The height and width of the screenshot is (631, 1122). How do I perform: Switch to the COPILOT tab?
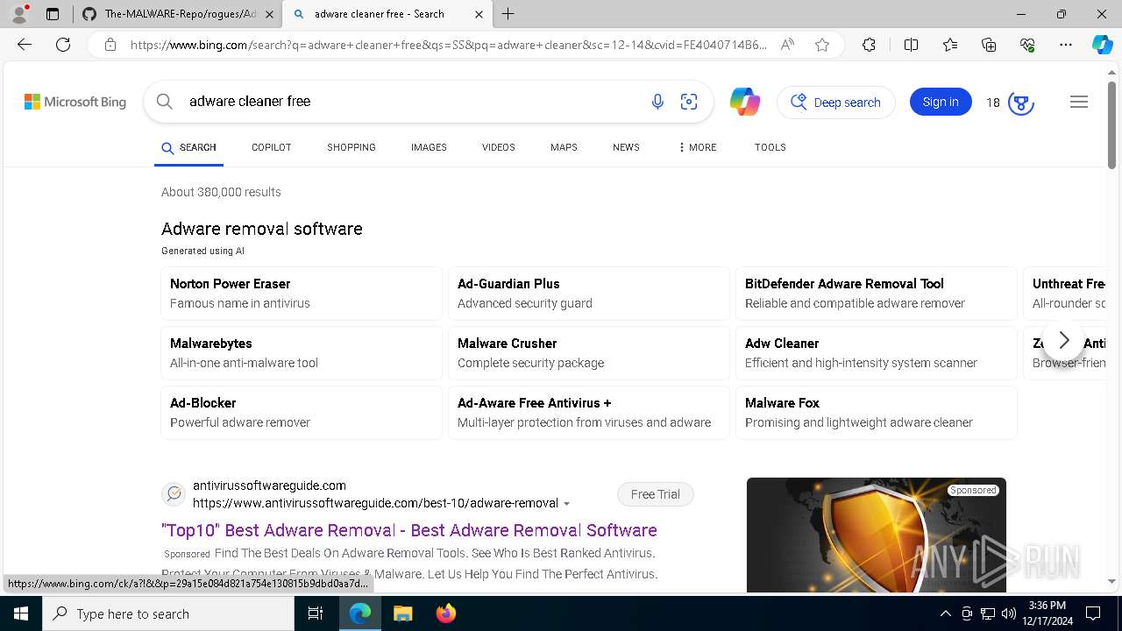click(271, 147)
